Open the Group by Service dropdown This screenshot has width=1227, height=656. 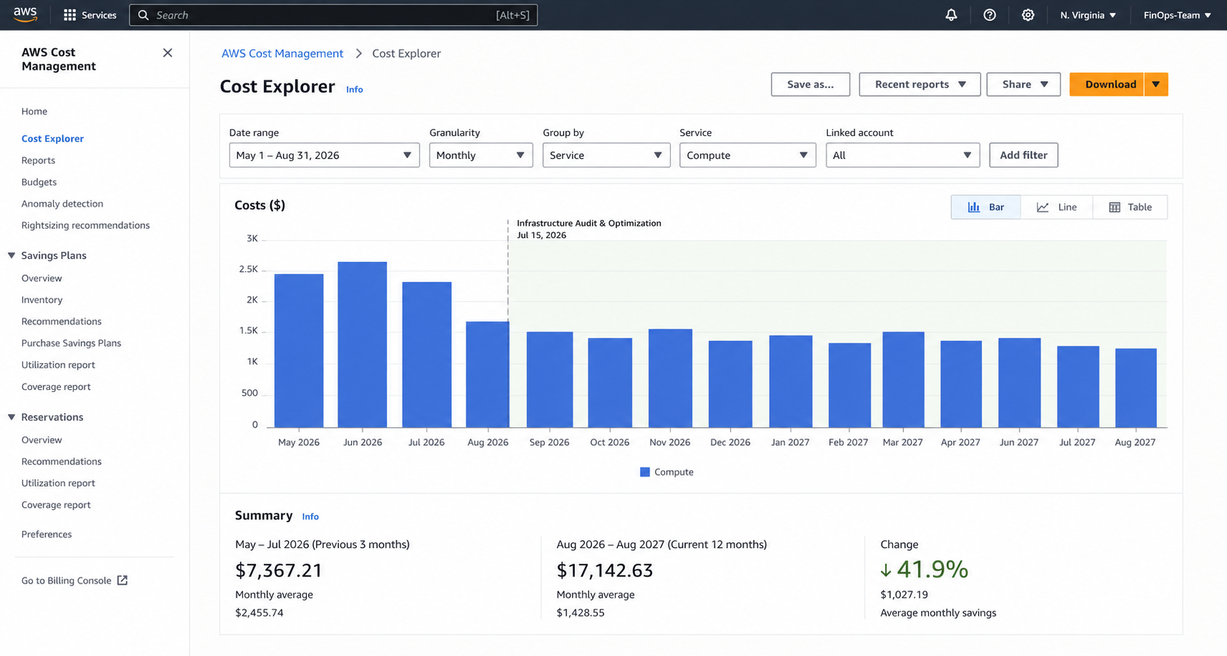606,155
